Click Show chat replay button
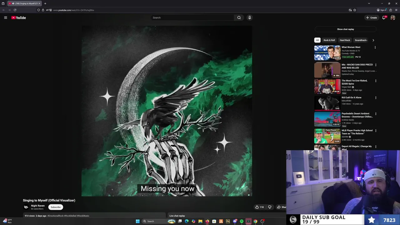Screen dimensions: 400x225 pyautogui.click(x=346, y=29)
